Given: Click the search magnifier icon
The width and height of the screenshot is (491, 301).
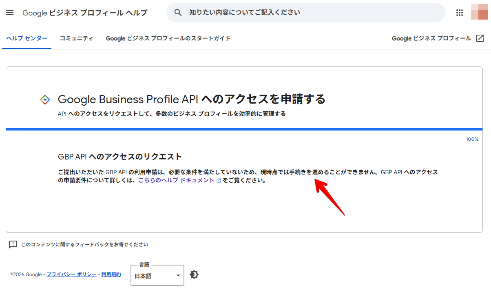Looking at the screenshot, I should (x=178, y=13).
